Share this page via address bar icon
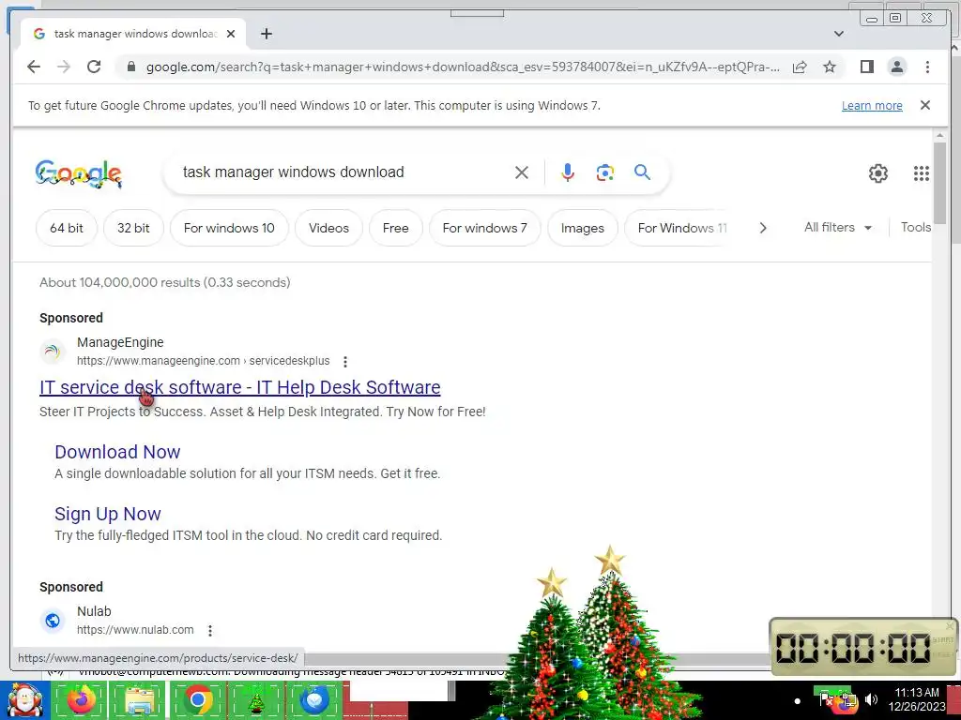The image size is (961, 720). coord(800,67)
